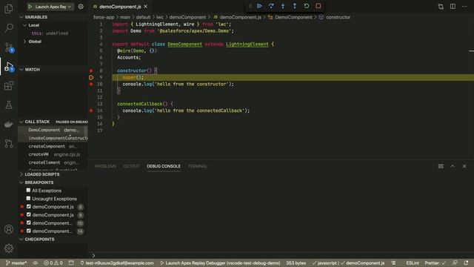Remove the breakpoint dot at line 8

click(x=91, y=70)
